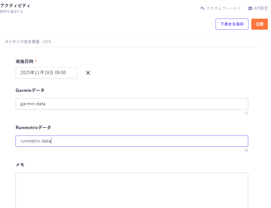
Task: Click the アクティビティ page title
Action: click(x=15, y=6)
